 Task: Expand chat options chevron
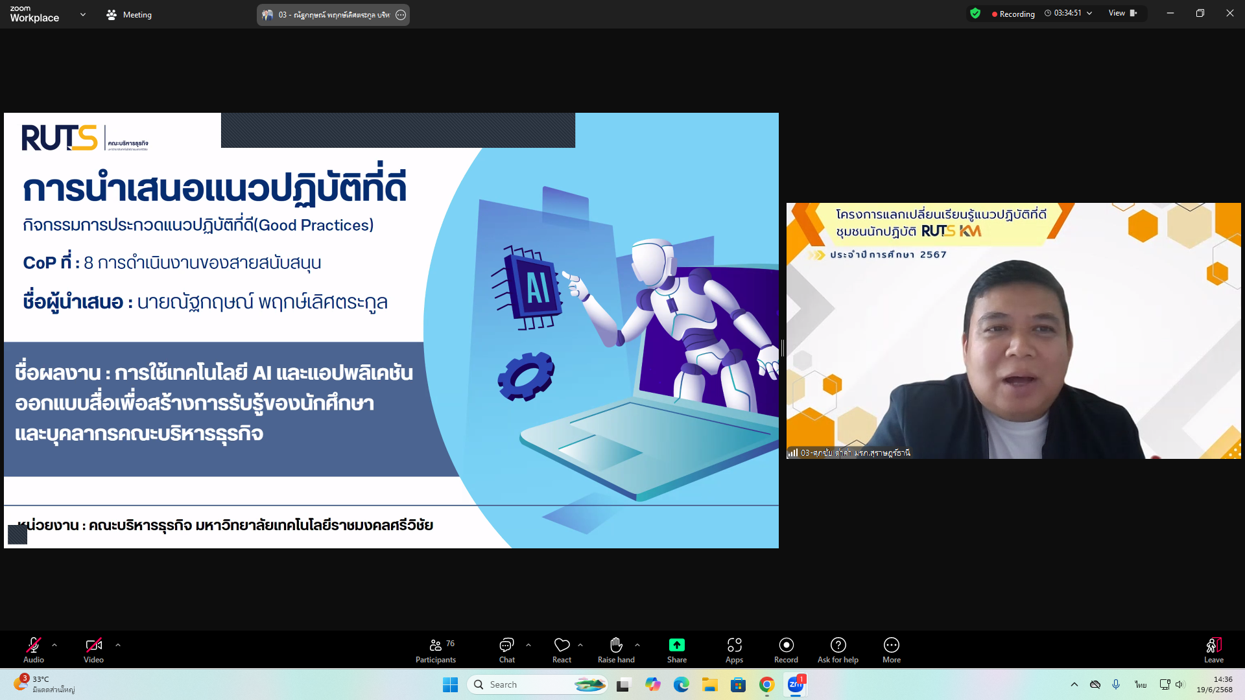528,645
